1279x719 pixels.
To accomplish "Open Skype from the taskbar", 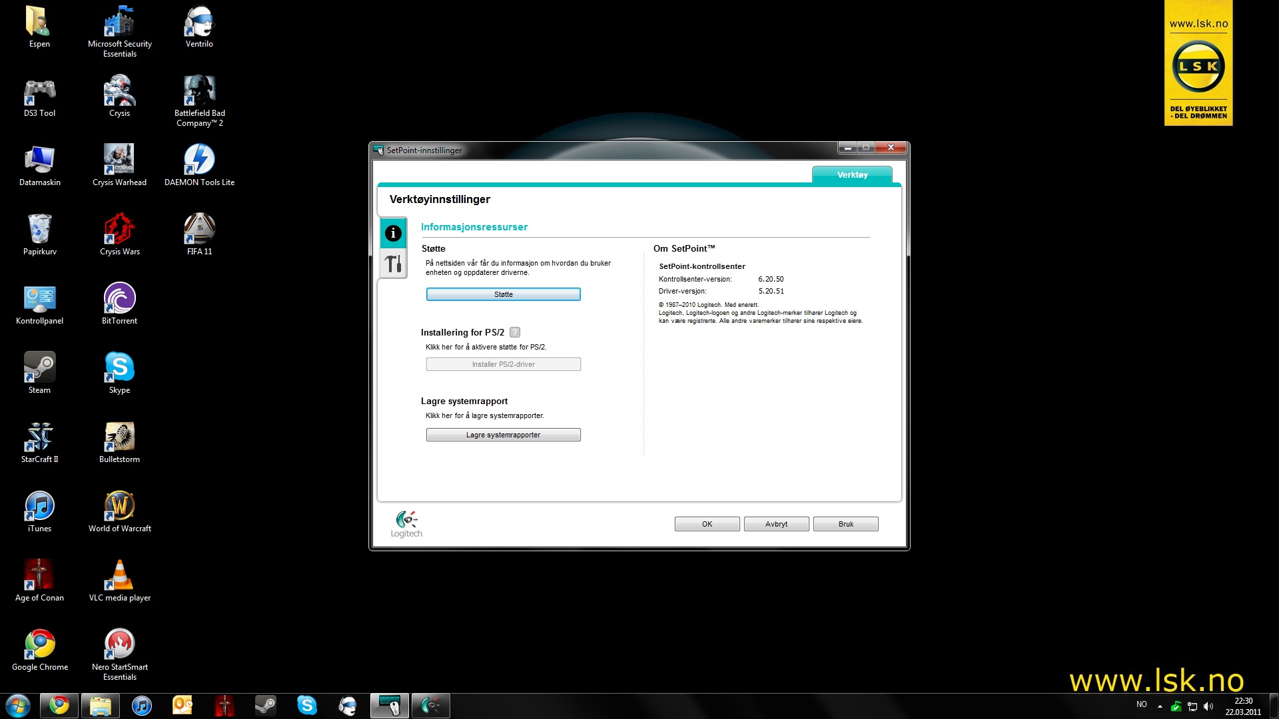I will pos(306,706).
